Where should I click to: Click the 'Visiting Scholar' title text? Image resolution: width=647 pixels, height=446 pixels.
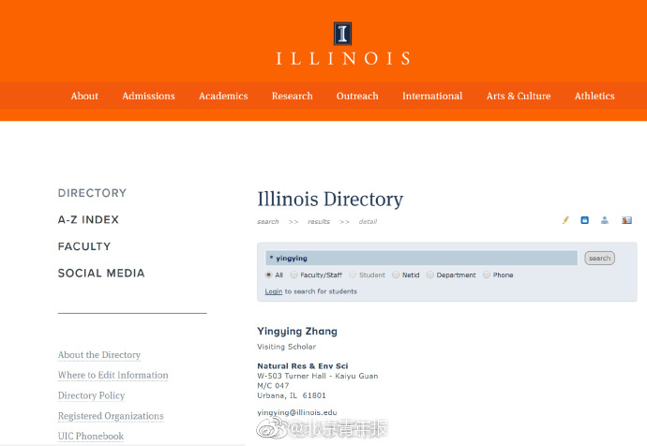tap(286, 347)
